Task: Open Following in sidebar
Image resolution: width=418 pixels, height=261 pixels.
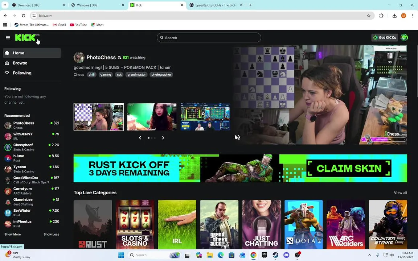Action: [x=32, y=73]
